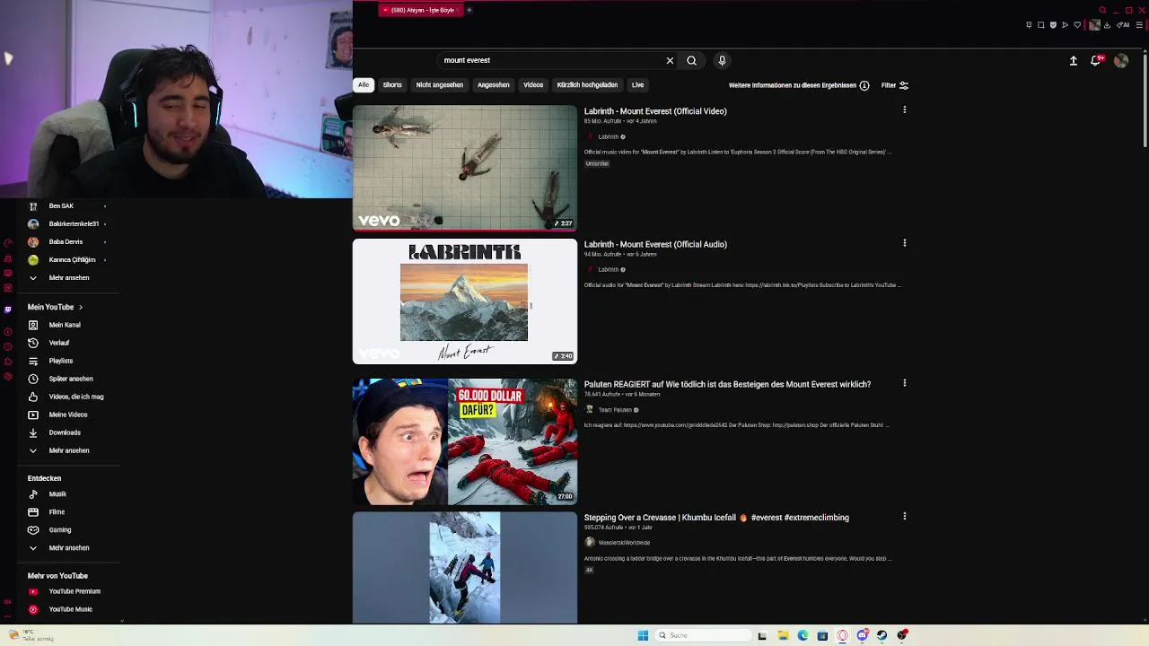The image size is (1149, 646).
Task: Open the three-dot menu for Labrinth Official Video
Action: point(904,109)
